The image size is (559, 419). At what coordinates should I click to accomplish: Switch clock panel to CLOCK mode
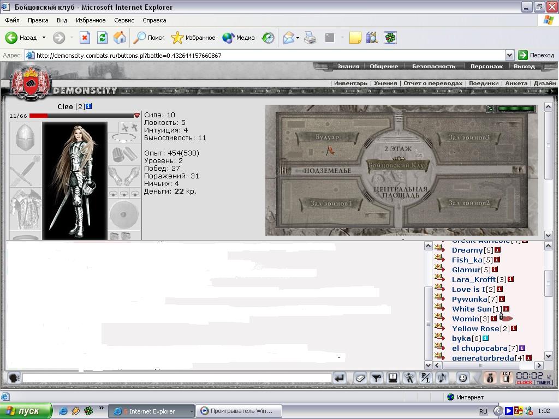(524, 382)
